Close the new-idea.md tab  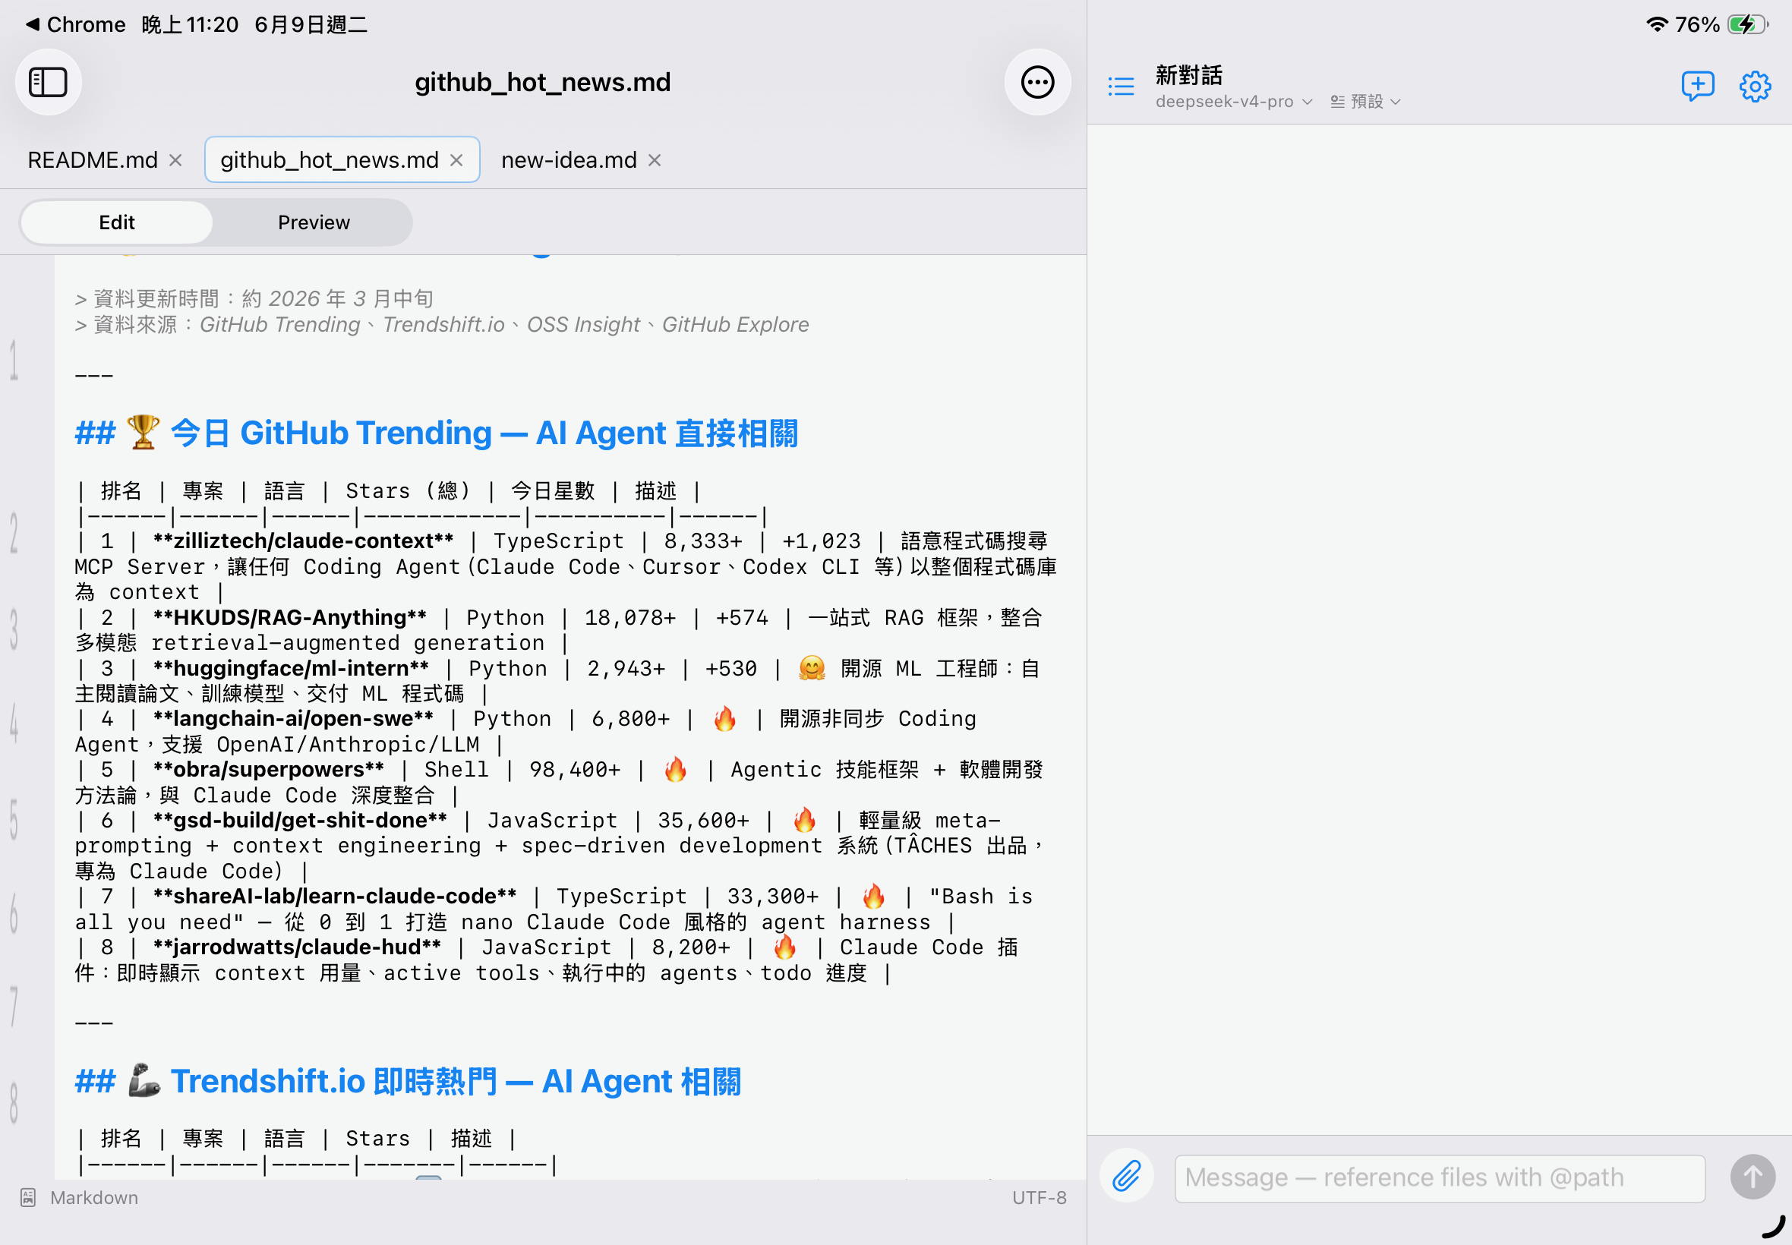[655, 160]
